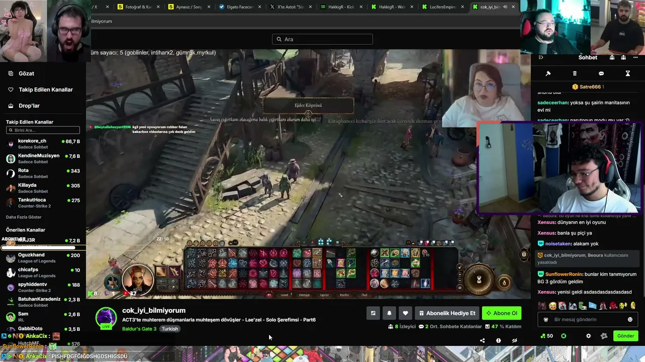Click the star badge icon beside Gönder
This screenshot has width=645, height=362.
(604, 336)
